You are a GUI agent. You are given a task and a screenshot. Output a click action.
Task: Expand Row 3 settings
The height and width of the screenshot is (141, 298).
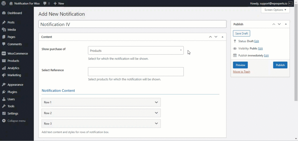tap(101, 124)
